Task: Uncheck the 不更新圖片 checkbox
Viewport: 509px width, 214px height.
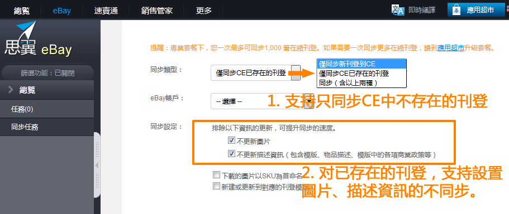Action: (x=231, y=140)
